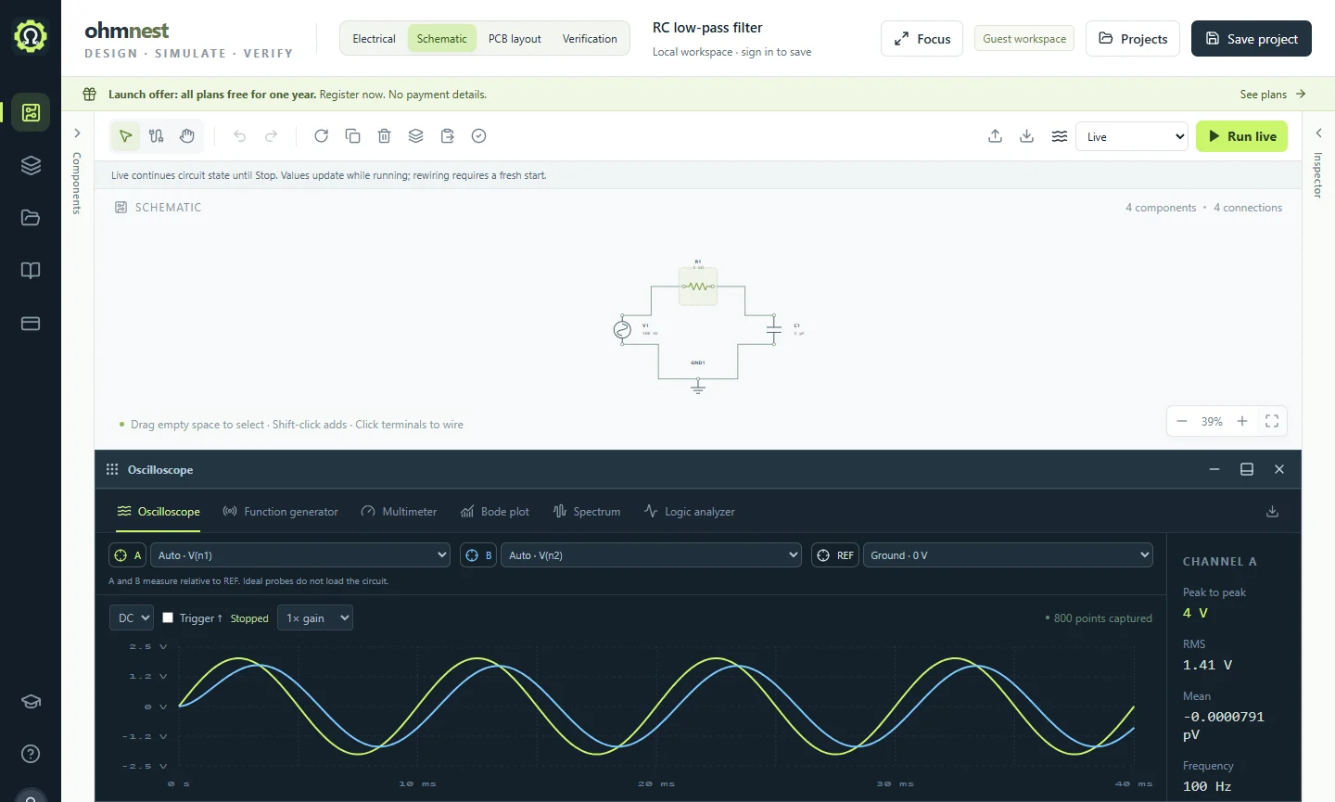Choose the hand pan tool
This screenshot has width=1335, height=802.
tap(187, 136)
